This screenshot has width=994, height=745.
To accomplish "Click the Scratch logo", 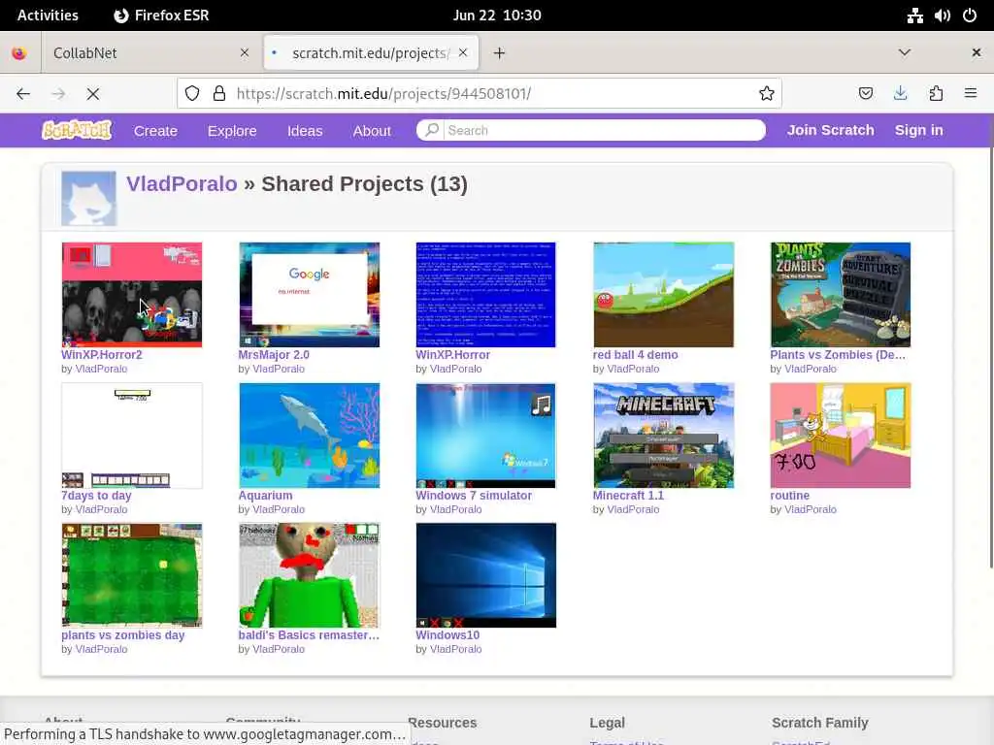I will 77,130.
